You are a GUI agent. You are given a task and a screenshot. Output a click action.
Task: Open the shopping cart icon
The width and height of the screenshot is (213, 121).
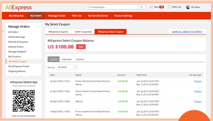point(151,7)
